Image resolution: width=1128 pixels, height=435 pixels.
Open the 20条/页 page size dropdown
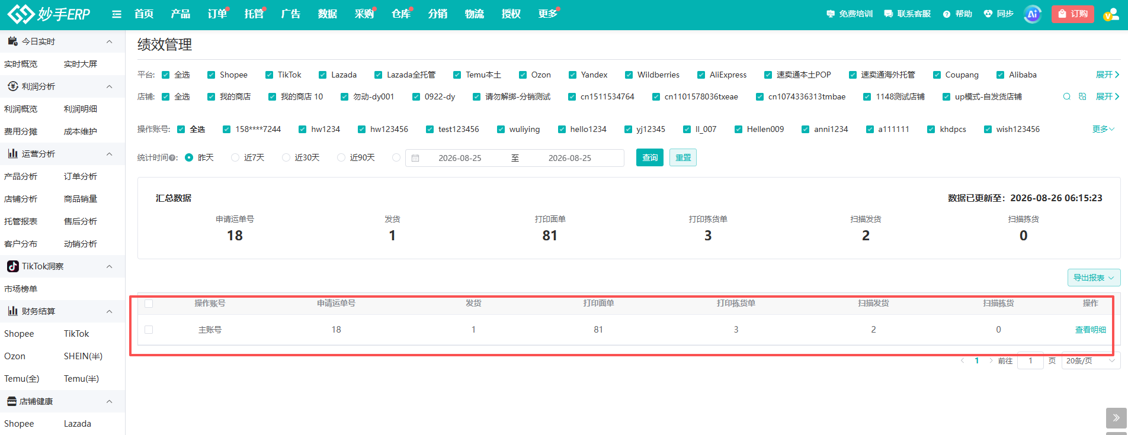coord(1091,360)
